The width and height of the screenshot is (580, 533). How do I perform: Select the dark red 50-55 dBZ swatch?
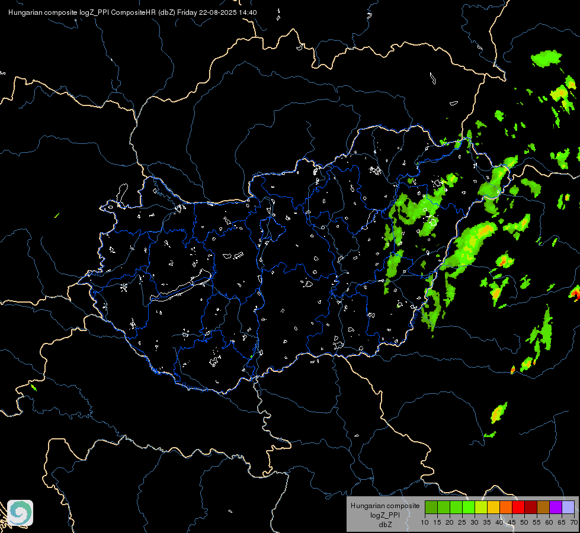coord(530,507)
